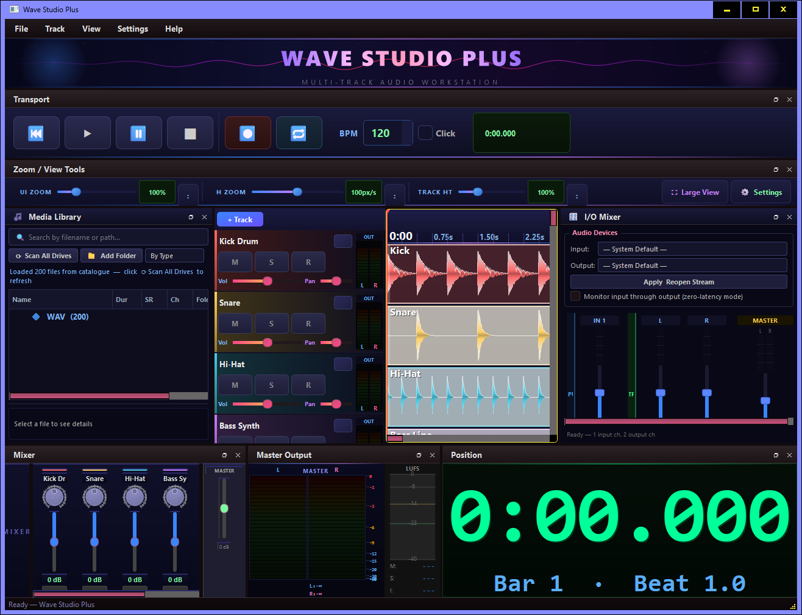The width and height of the screenshot is (802, 615).
Task: Float the Transport panel
Action: tap(776, 99)
